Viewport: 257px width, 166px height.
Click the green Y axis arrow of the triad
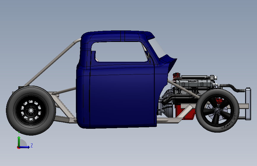pos(19,141)
